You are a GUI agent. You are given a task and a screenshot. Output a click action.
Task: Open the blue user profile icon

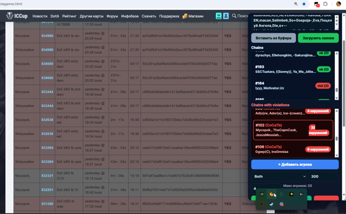(226, 16)
